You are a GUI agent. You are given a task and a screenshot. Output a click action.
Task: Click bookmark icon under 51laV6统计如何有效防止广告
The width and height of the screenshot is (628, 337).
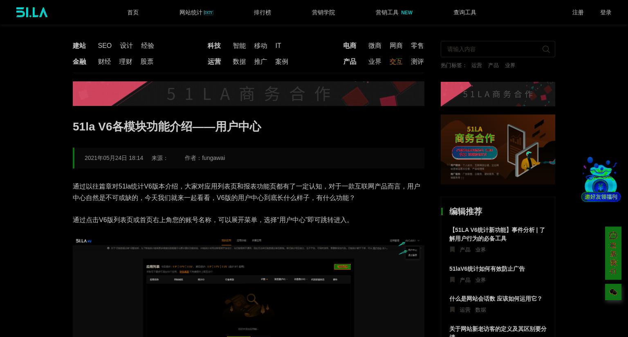[x=452, y=280]
